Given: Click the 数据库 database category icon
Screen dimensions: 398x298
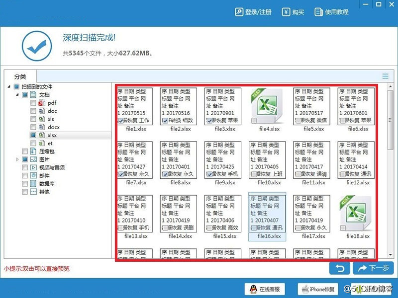Looking at the screenshot, I should coord(33,183).
